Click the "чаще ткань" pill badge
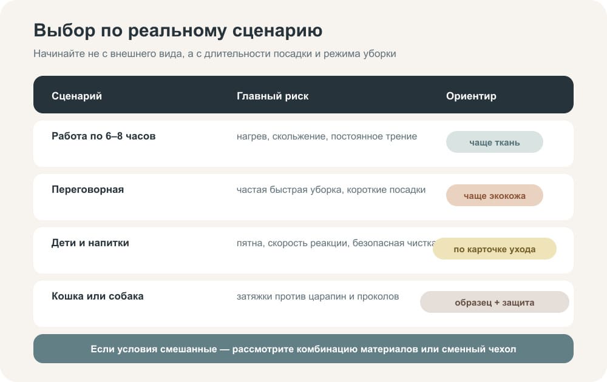 (x=494, y=142)
